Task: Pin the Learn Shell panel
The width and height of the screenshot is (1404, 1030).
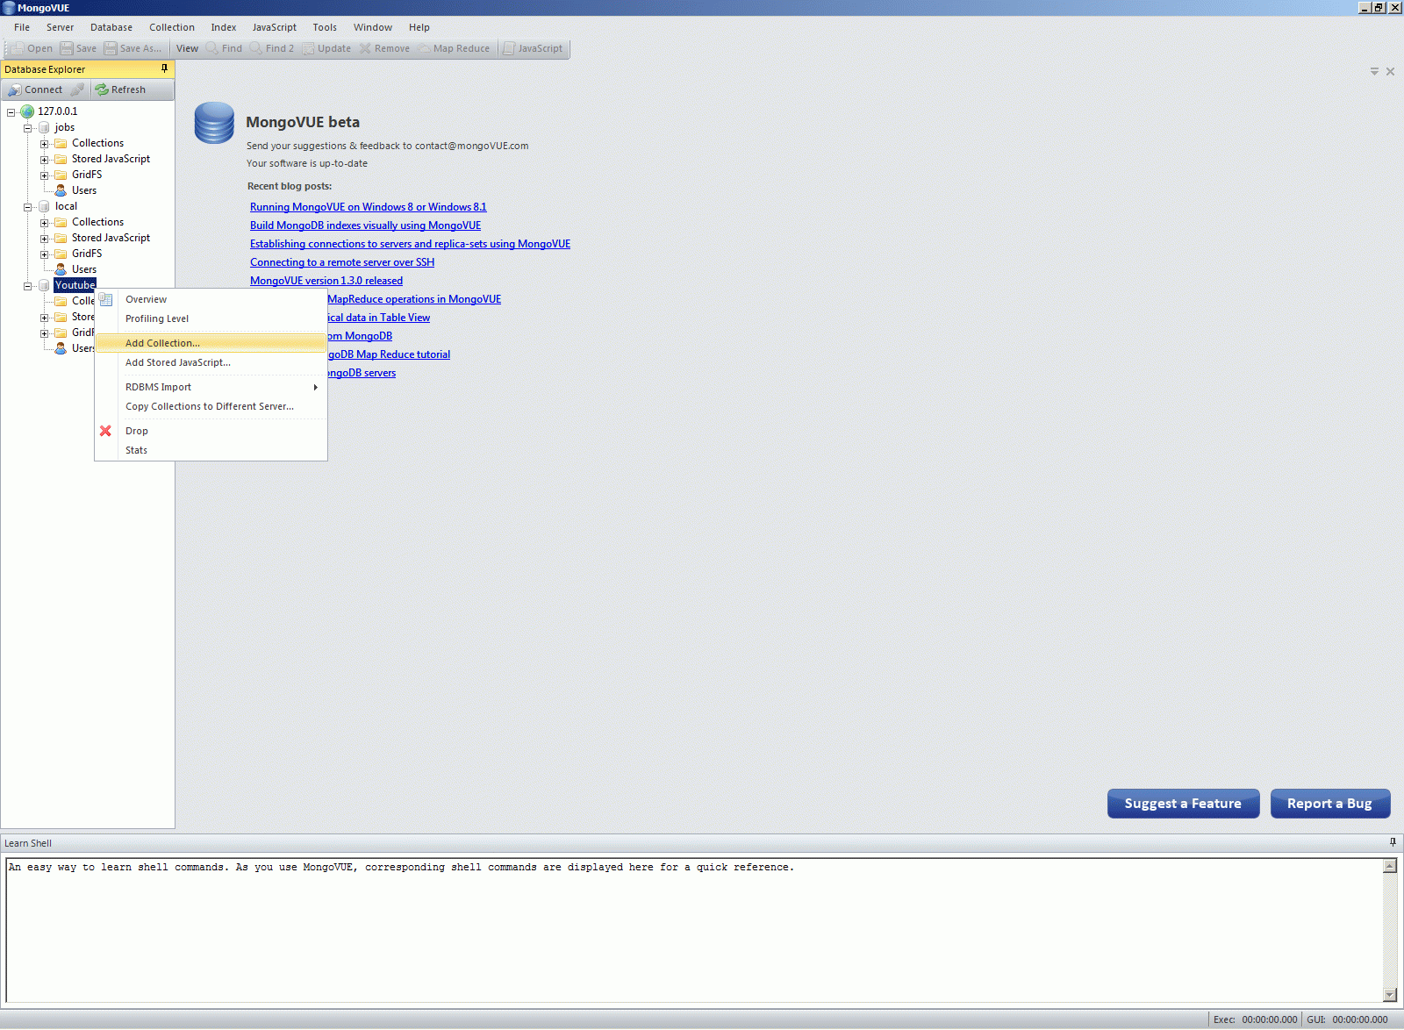Action: [x=1393, y=842]
